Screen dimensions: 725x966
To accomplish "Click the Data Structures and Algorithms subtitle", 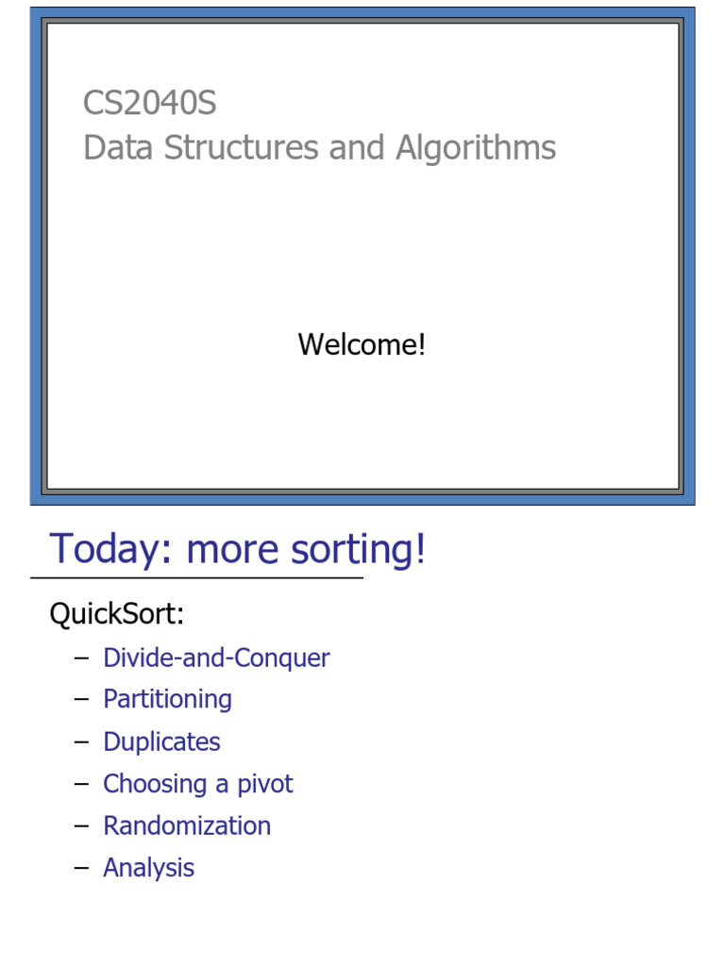I will coord(319,148).
